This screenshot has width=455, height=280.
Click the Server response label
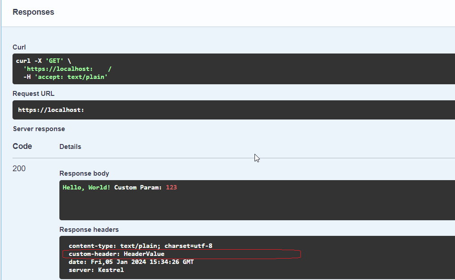[39, 129]
